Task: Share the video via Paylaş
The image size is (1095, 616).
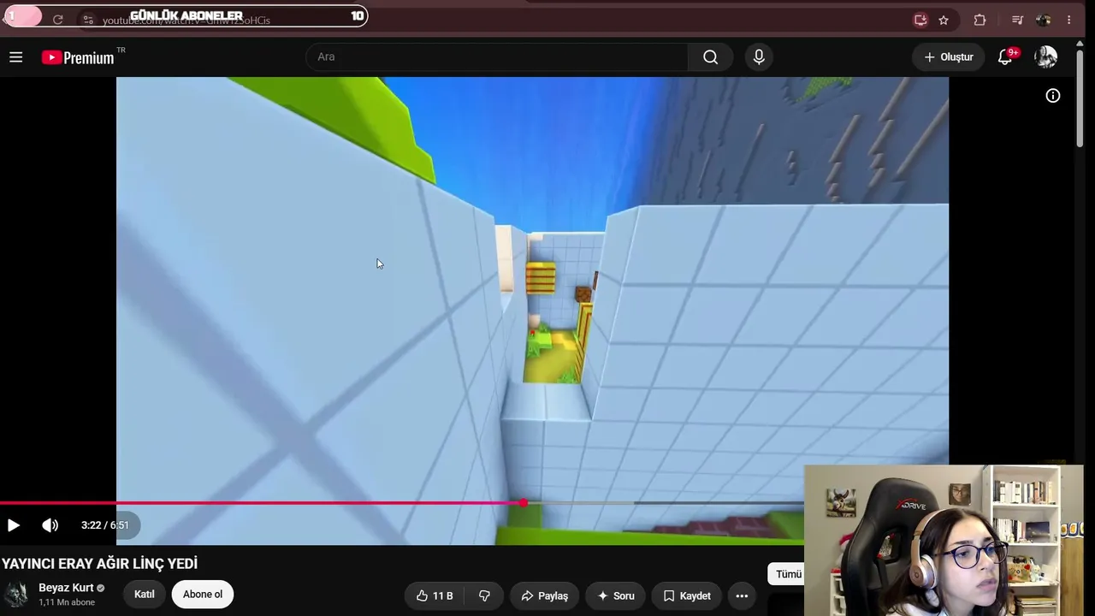Action: coord(545,596)
